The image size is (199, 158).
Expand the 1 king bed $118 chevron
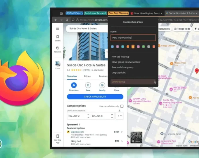(122, 141)
